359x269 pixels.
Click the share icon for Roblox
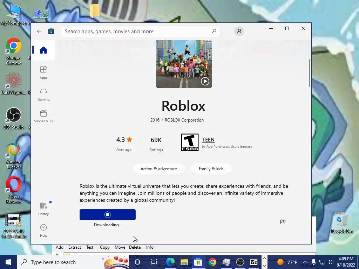(x=283, y=222)
